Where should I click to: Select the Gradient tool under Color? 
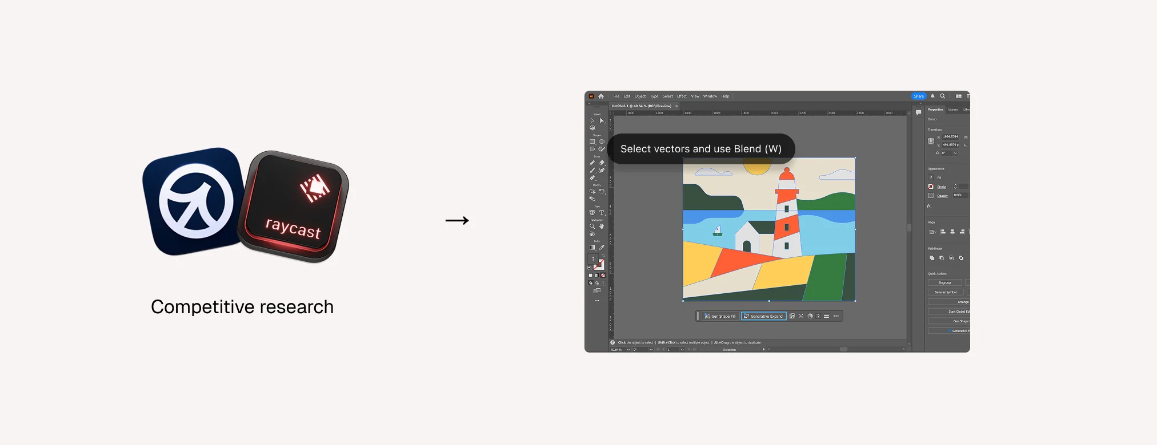[592, 248]
